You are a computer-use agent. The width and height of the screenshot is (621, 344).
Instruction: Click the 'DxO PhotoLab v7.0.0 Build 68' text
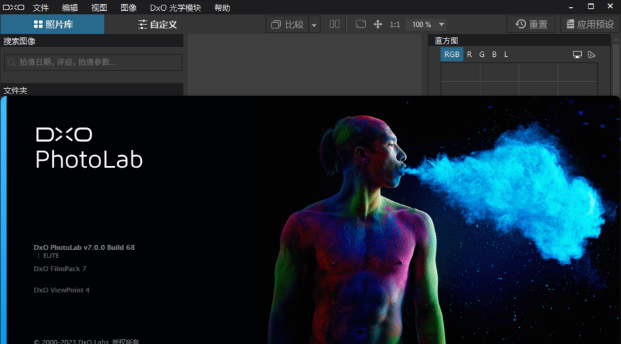point(84,248)
